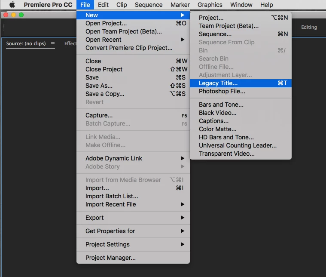
Task: Choose New Project... in submenu
Action: (x=241, y=18)
